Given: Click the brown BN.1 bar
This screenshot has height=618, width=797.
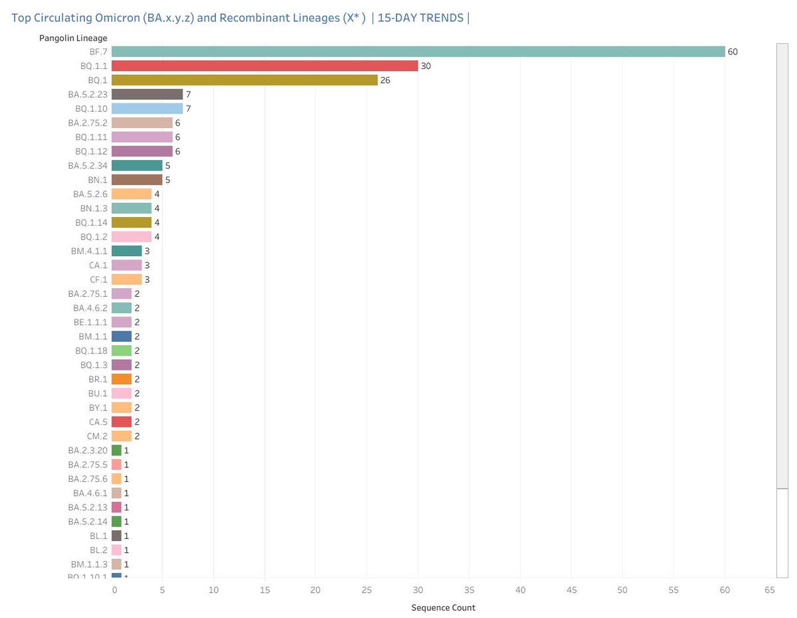Looking at the screenshot, I should pyautogui.click(x=137, y=180).
